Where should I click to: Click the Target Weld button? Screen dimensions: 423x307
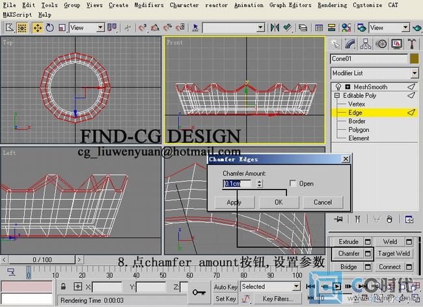(x=394, y=254)
